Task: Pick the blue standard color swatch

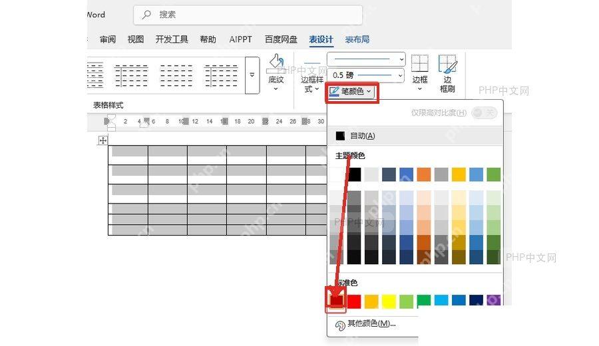Action: pyautogui.click(x=459, y=300)
